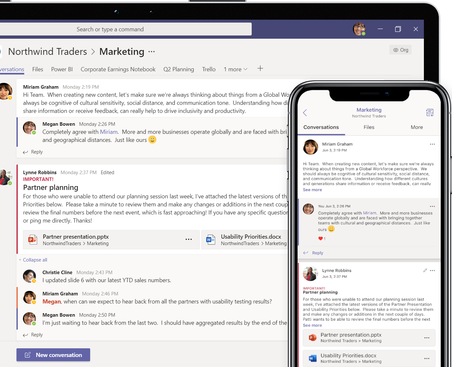
Task: Tap the channel list icon on phone header
Action: click(430, 113)
